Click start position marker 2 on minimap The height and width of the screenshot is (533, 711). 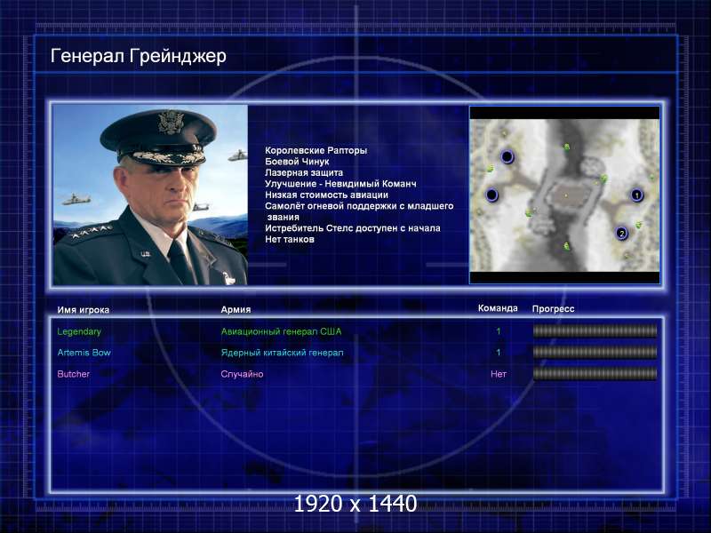[x=622, y=234]
